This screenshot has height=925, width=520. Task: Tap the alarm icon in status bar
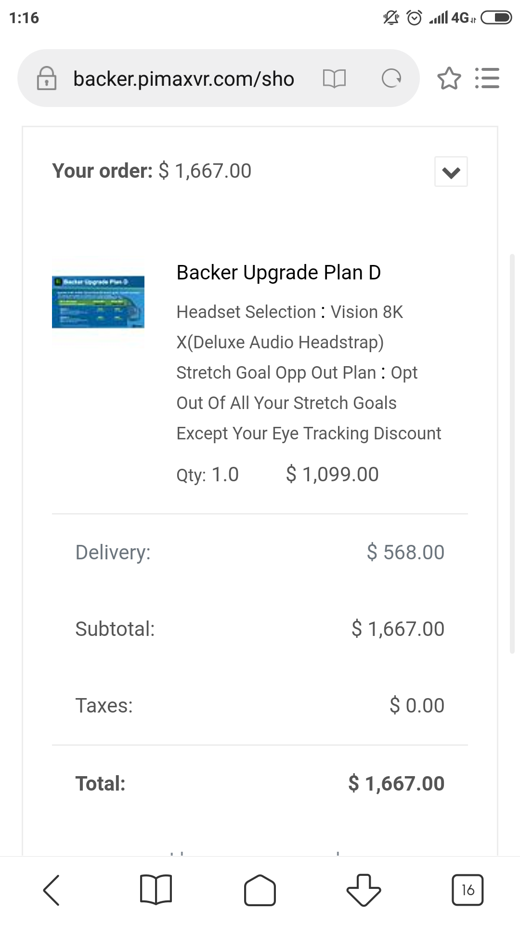pyautogui.click(x=414, y=18)
